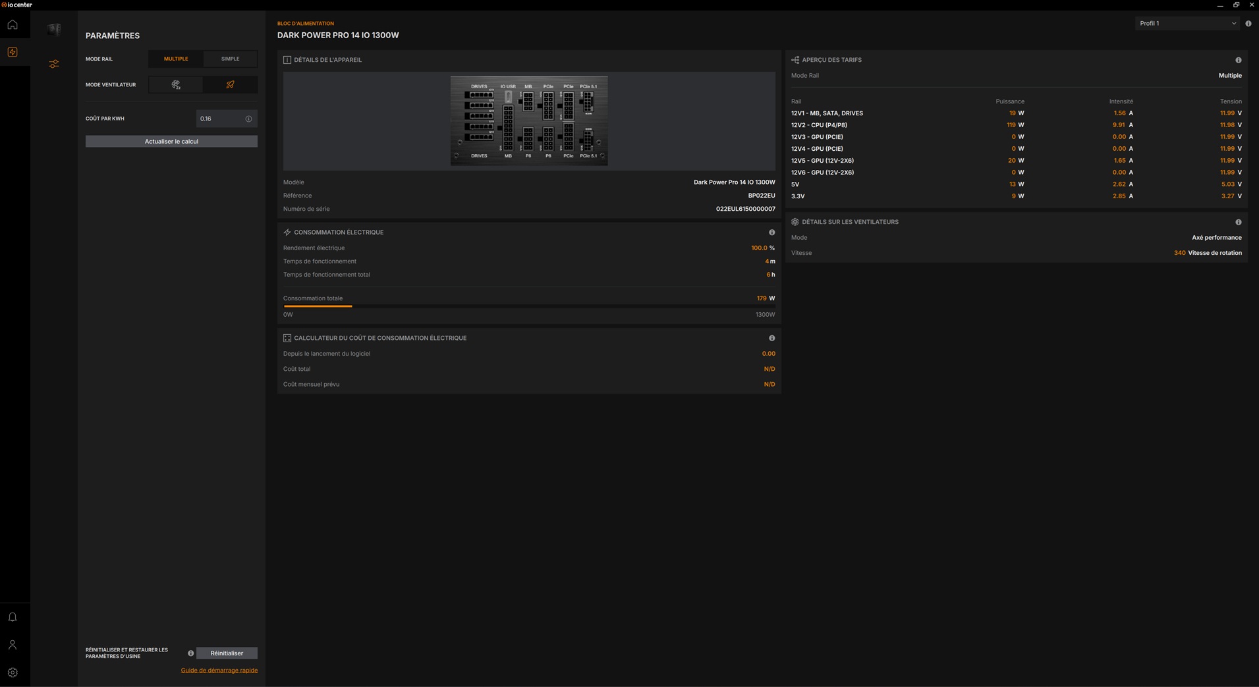Click Actualiser le calcul button

point(171,142)
